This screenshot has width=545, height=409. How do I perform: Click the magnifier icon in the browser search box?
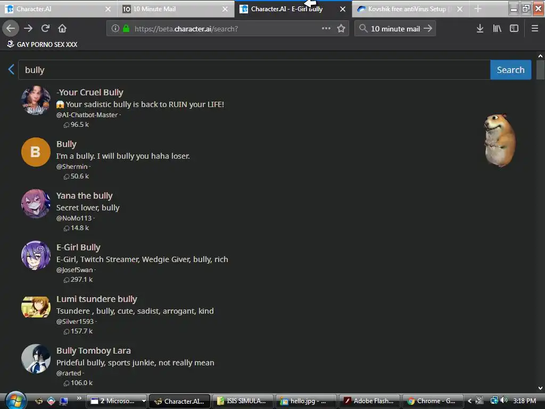pyautogui.click(x=363, y=29)
